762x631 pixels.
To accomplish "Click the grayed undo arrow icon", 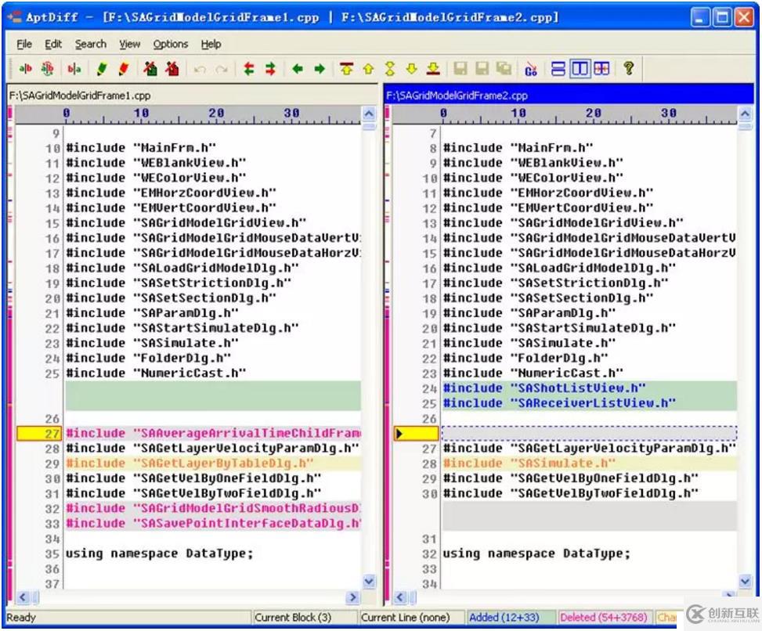I will (x=199, y=70).
